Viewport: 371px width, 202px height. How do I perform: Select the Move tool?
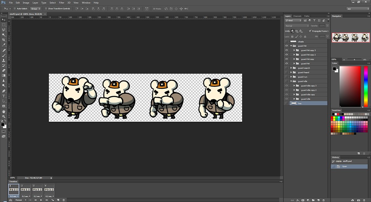coord(4,20)
